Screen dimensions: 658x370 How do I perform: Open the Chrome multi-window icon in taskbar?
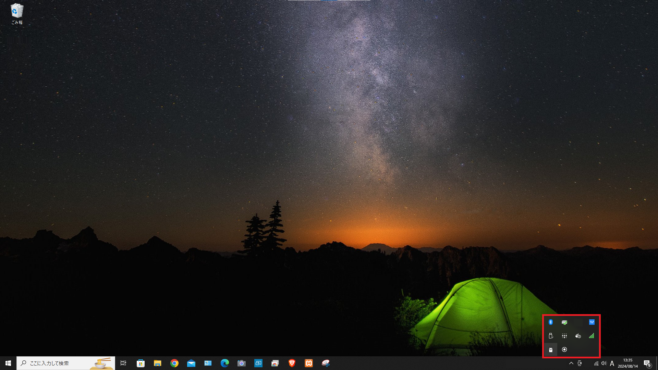point(275,363)
